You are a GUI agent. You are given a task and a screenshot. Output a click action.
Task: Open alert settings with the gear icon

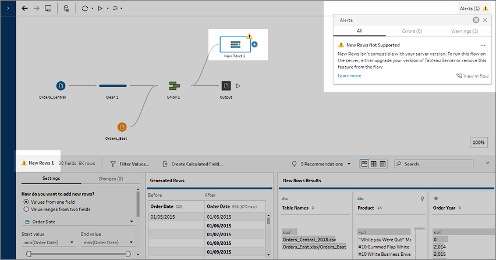[476, 20]
